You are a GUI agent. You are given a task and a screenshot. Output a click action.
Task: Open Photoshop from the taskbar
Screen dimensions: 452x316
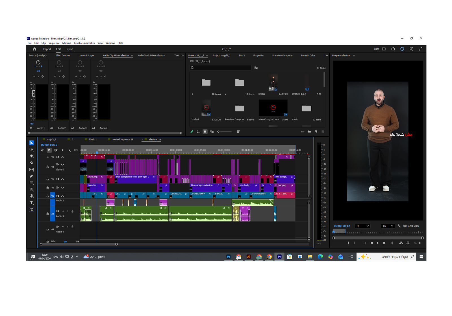tap(229, 257)
